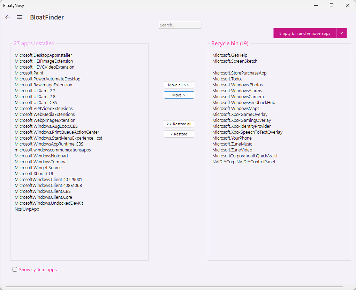The width and height of the screenshot is (356, 290).
Task: Select Microsoft.StorePurchaseApp in recycle bin
Action: point(239,73)
